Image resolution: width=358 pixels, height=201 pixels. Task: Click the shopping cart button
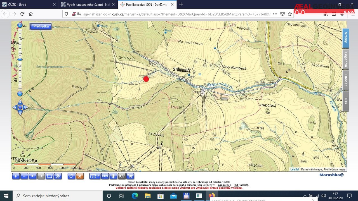[x=130, y=176]
